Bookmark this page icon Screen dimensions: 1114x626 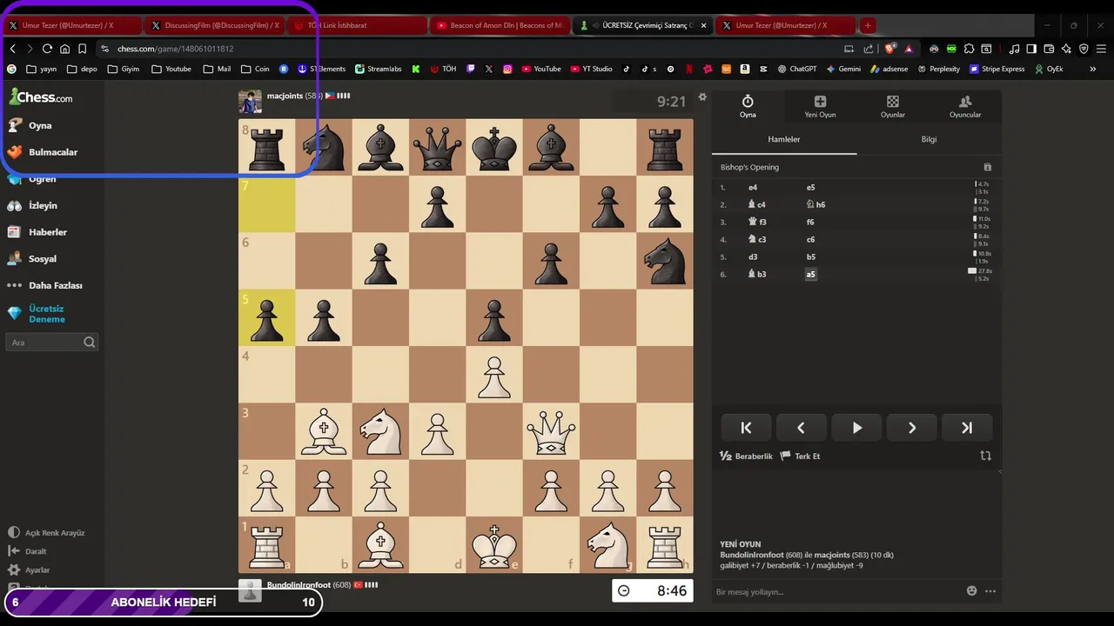[x=82, y=49]
